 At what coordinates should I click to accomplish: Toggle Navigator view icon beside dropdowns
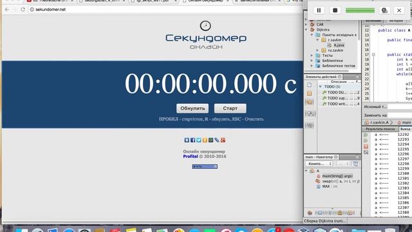[355, 164]
